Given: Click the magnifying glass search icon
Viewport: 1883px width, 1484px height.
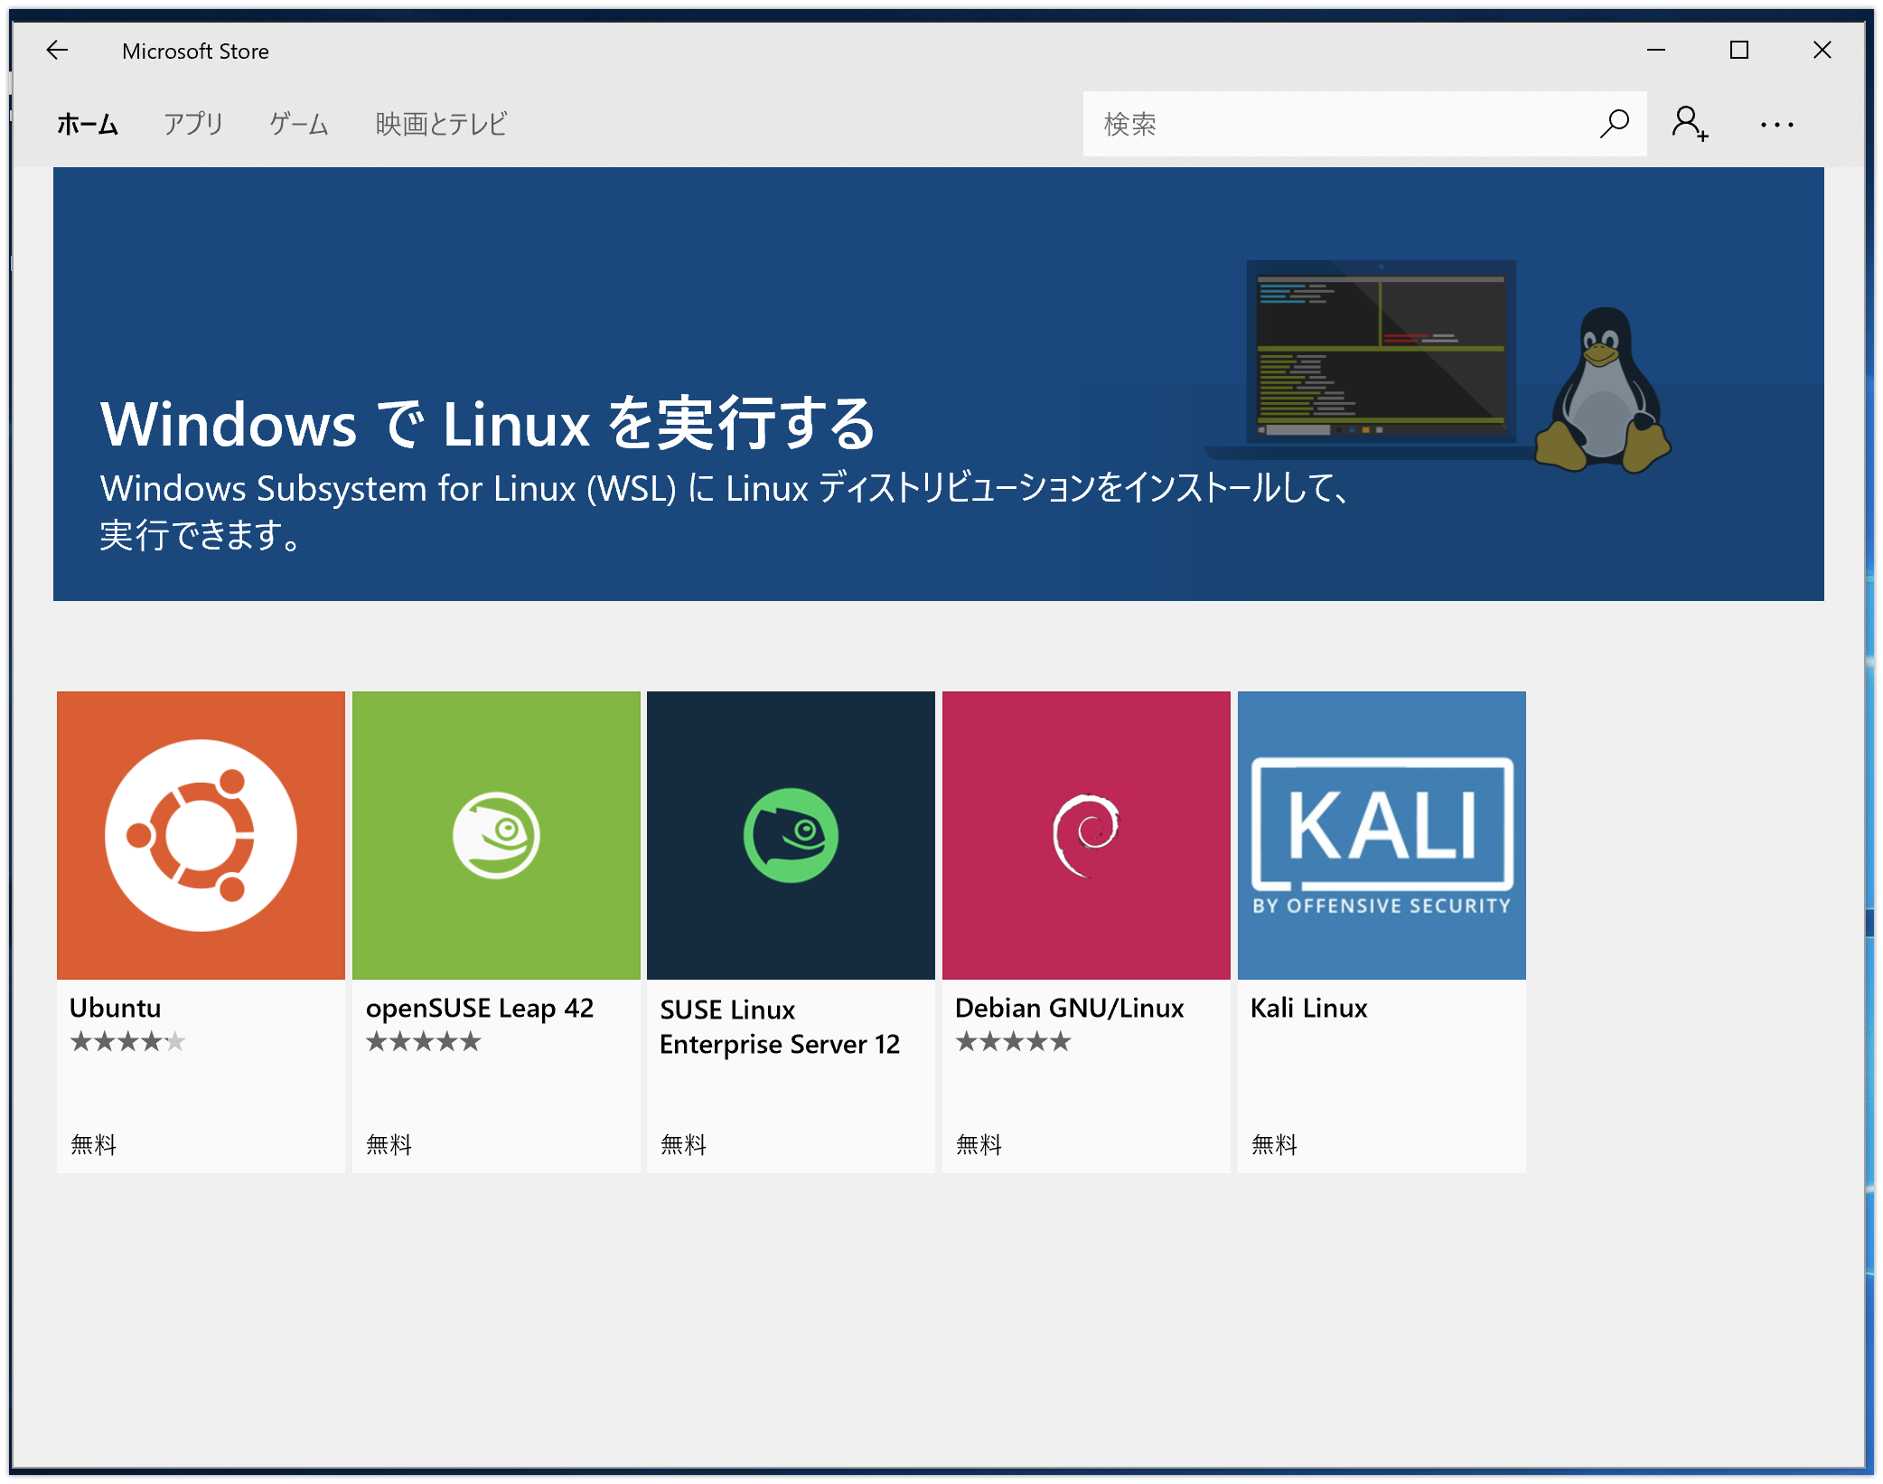Looking at the screenshot, I should pyautogui.click(x=1615, y=124).
